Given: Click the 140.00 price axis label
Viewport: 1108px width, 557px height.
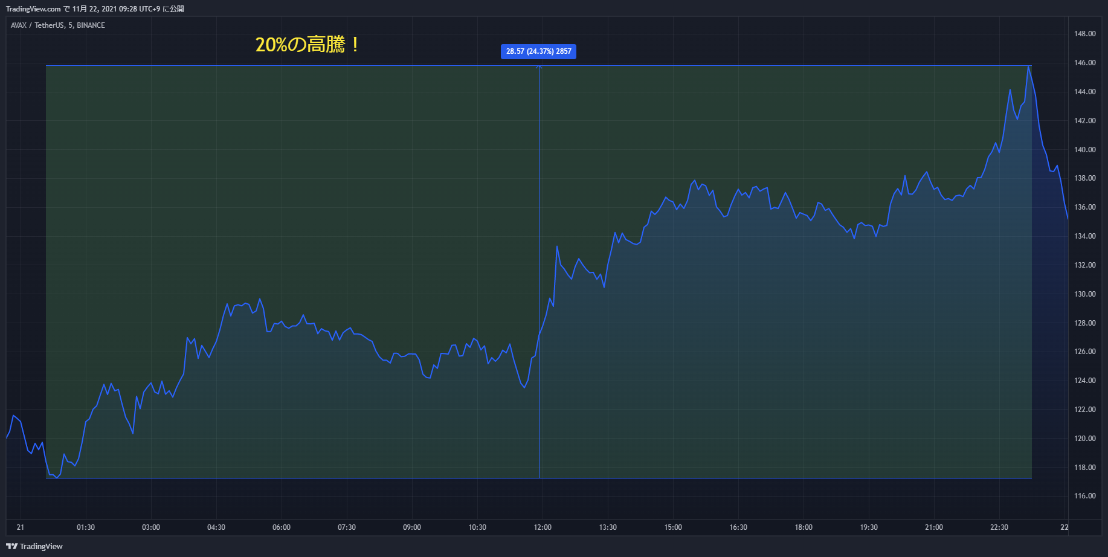Looking at the screenshot, I should (x=1084, y=150).
